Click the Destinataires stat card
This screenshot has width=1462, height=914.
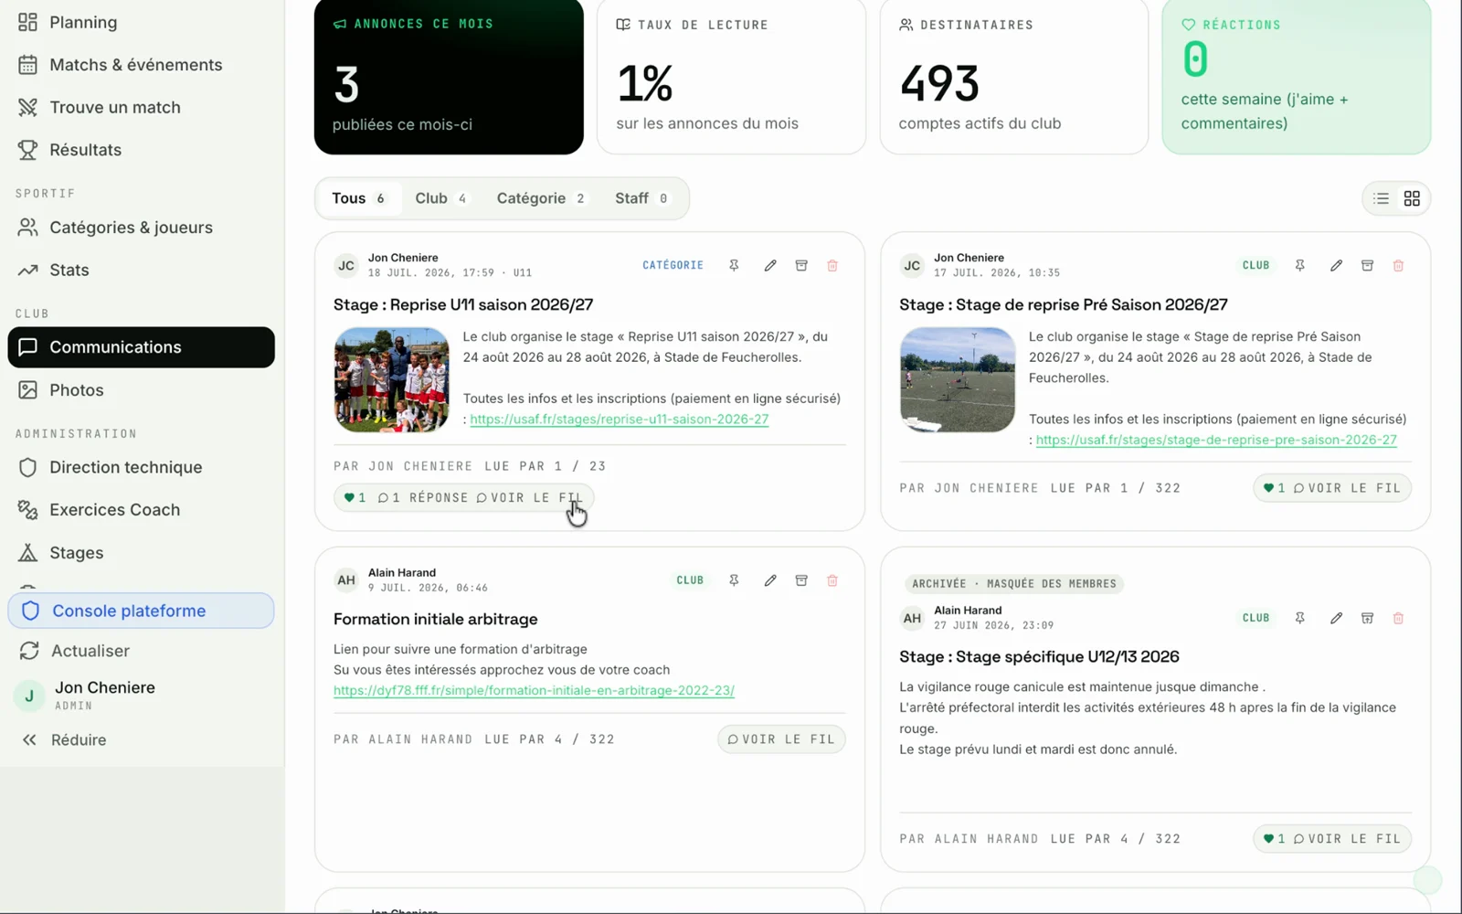tap(1014, 75)
